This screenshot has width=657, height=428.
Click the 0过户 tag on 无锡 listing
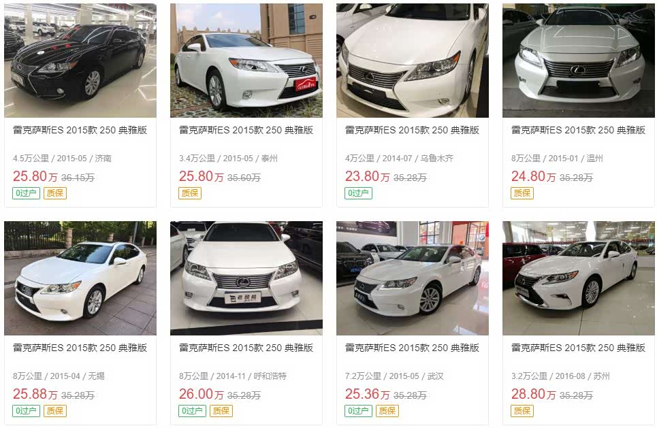point(26,411)
